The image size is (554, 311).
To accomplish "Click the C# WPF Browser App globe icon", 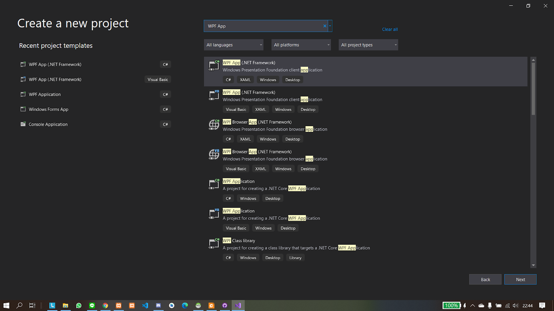I will click(214, 125).
